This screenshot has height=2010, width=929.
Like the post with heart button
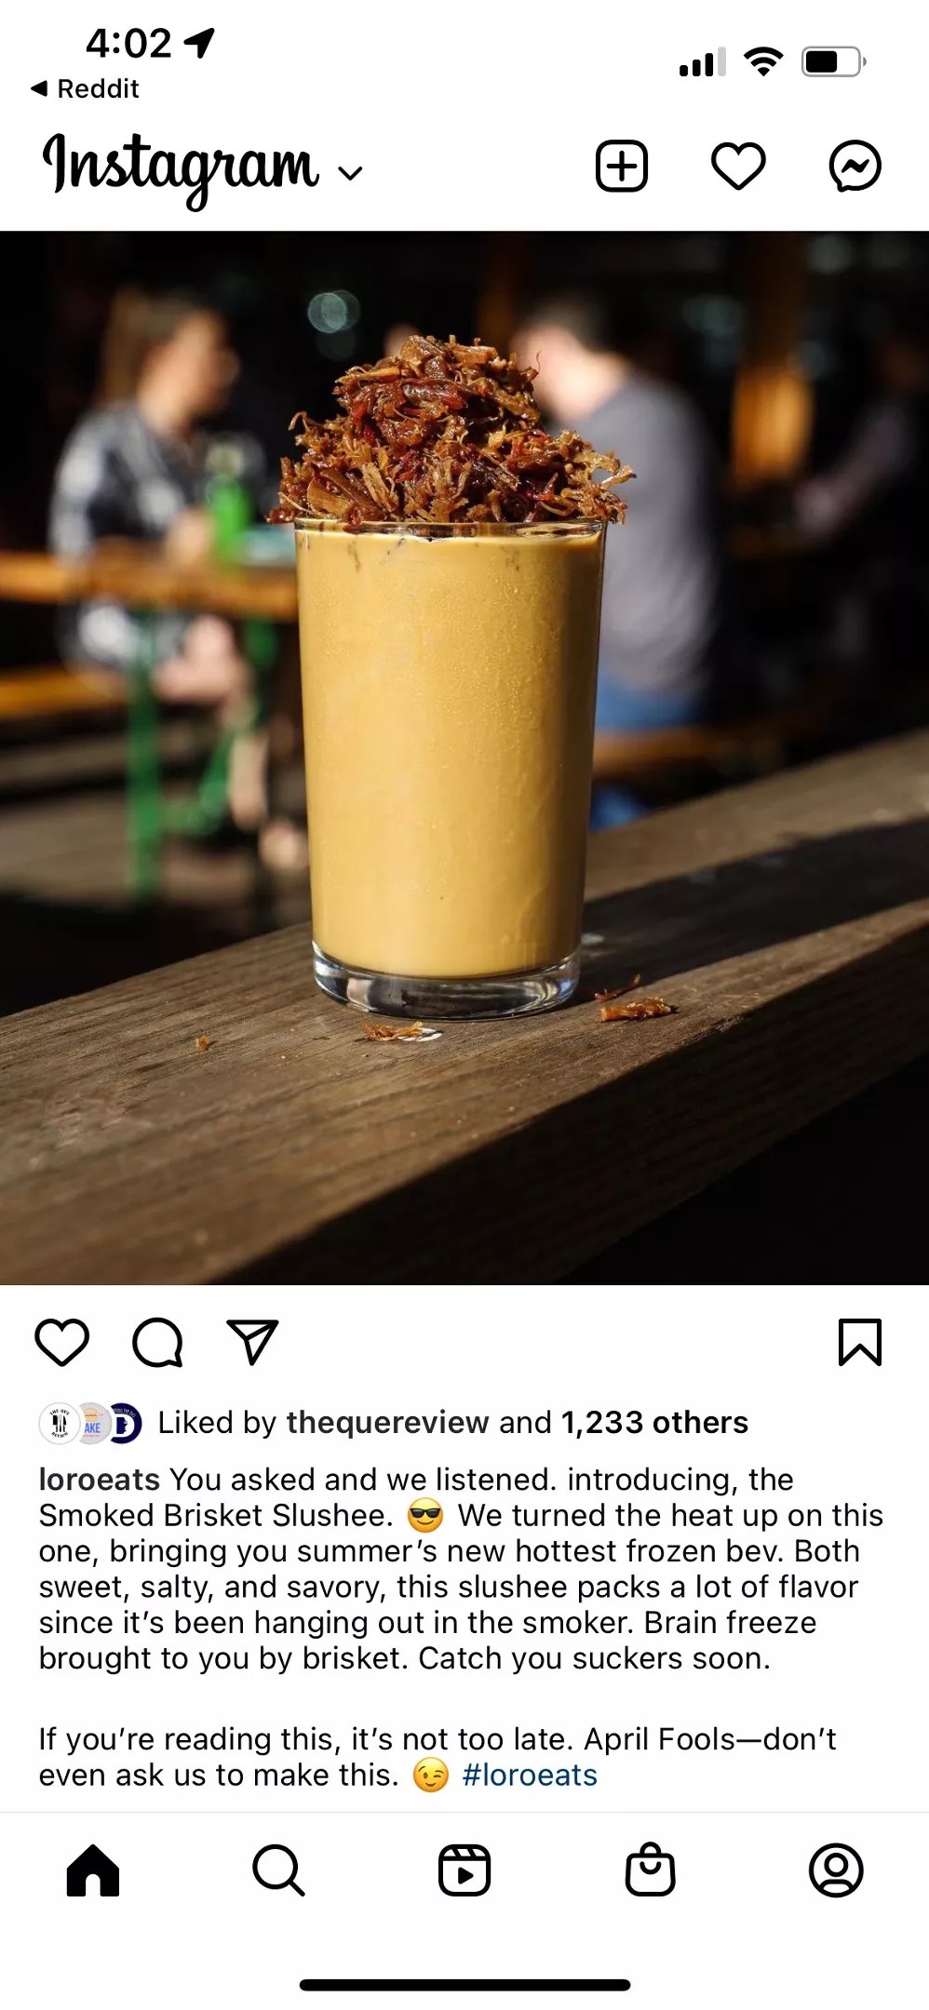click(61, 1343)
